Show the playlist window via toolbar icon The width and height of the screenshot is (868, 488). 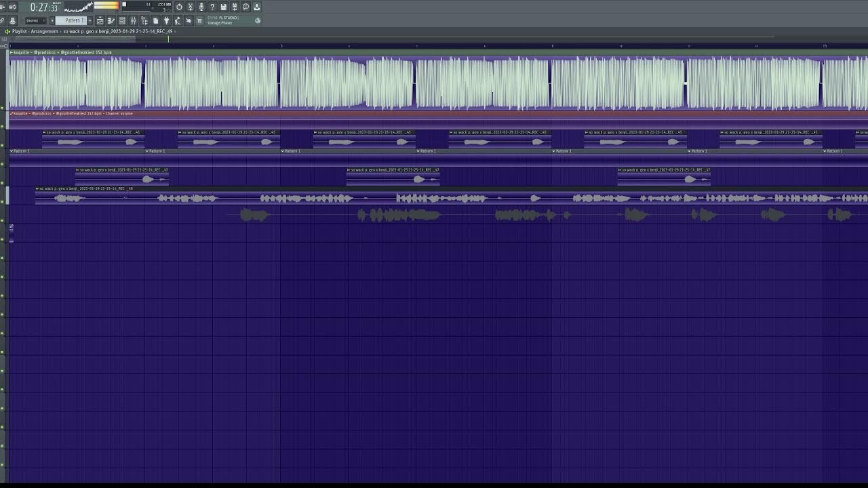pyautogui.click(x=100, y=20)
